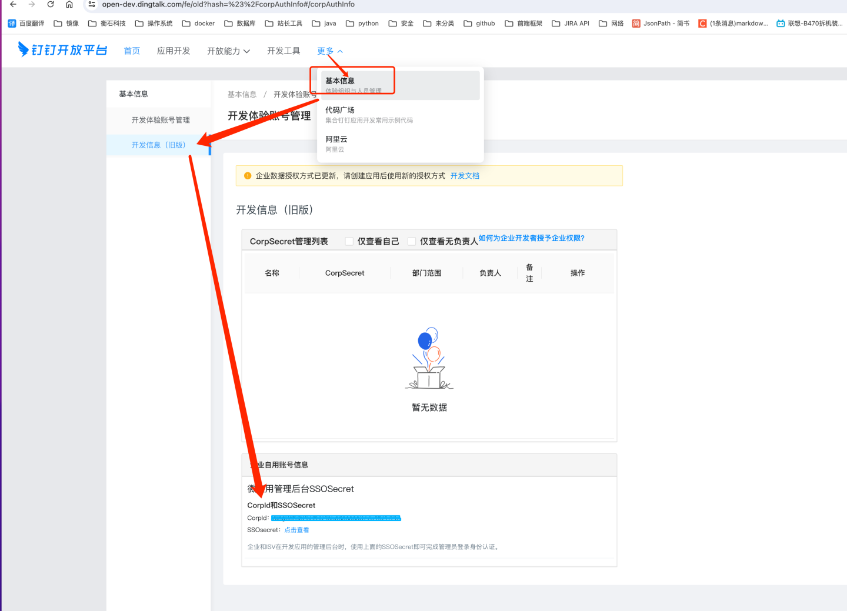The width and height of the screenshot is (847, 611).
Task: Open the 百度翻译 bookmark
Action: (x=26, y=24)
